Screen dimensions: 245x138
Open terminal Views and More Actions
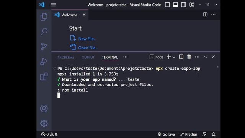click(x=197, y=57)
